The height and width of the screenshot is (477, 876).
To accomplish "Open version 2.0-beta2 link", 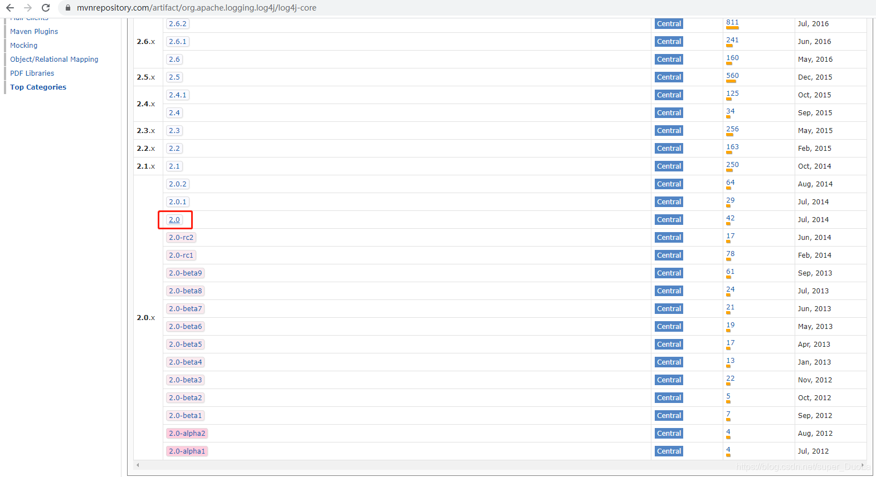I will tap(186, 398).
